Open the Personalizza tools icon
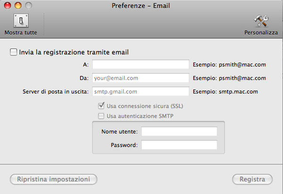This screenshot has width=283, height=194. pos(261,21)
